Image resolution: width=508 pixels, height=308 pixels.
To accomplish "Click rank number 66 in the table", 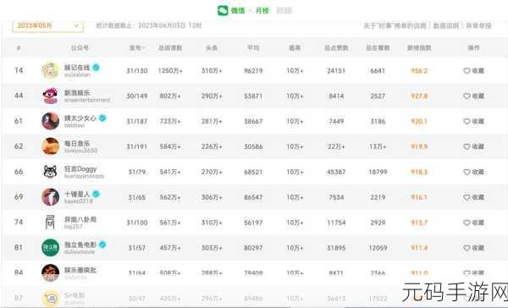I will (x=19, y=172).
